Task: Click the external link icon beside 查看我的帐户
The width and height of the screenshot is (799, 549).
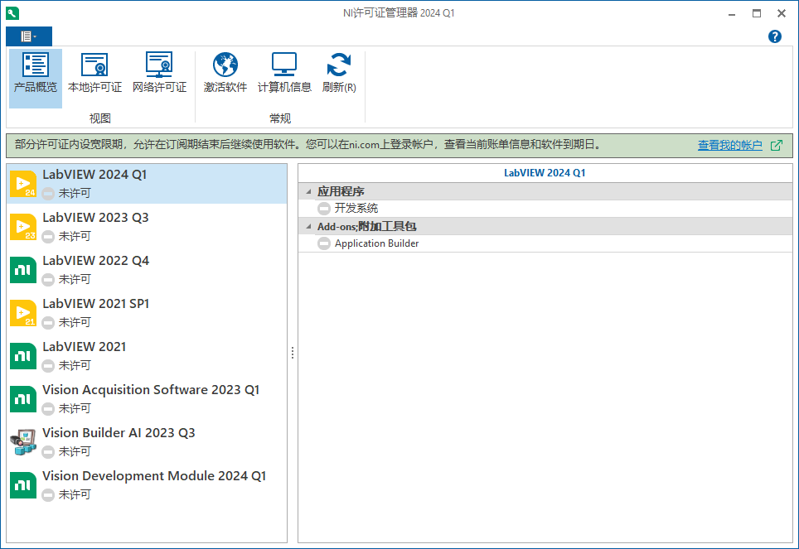Action: tap(776, 145)
